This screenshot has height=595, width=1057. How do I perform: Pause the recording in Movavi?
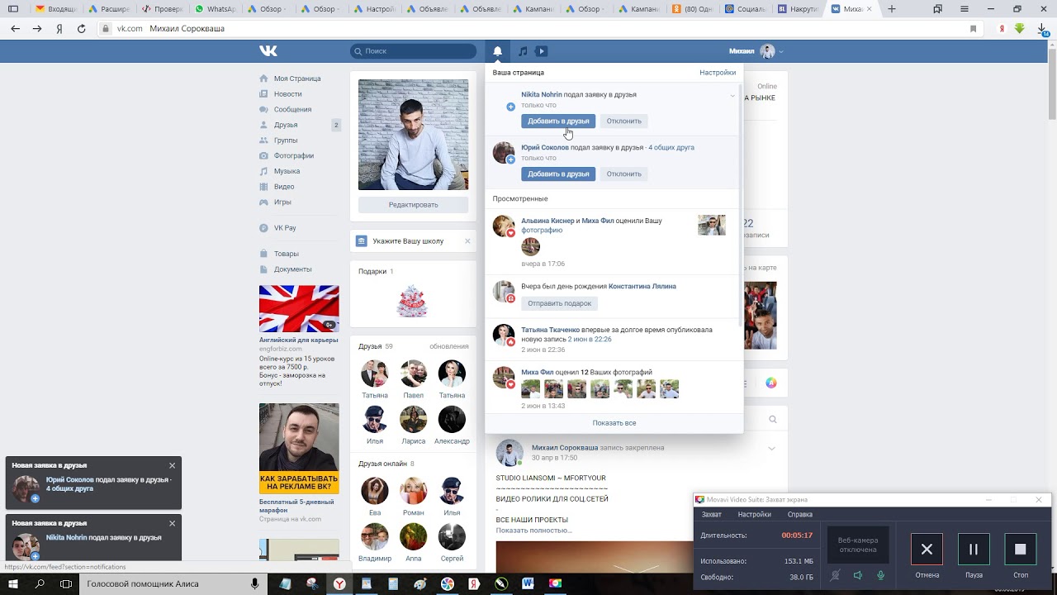(x=974, y=550)
